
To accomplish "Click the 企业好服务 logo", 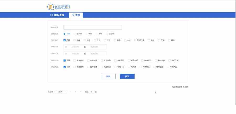I will [x=58, y=7].
